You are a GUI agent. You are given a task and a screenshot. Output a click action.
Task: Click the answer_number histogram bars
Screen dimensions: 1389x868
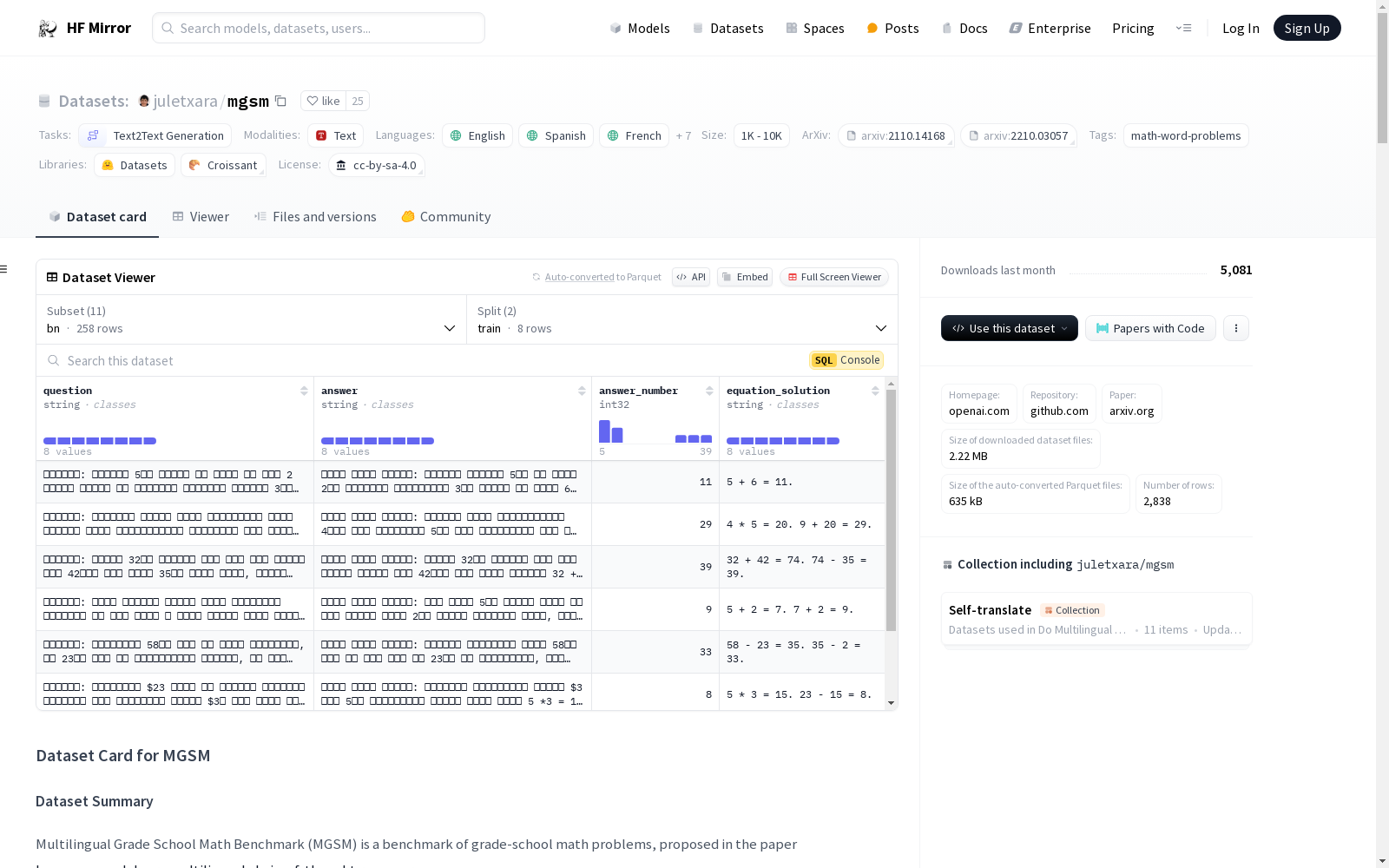[x=655, y=431]
